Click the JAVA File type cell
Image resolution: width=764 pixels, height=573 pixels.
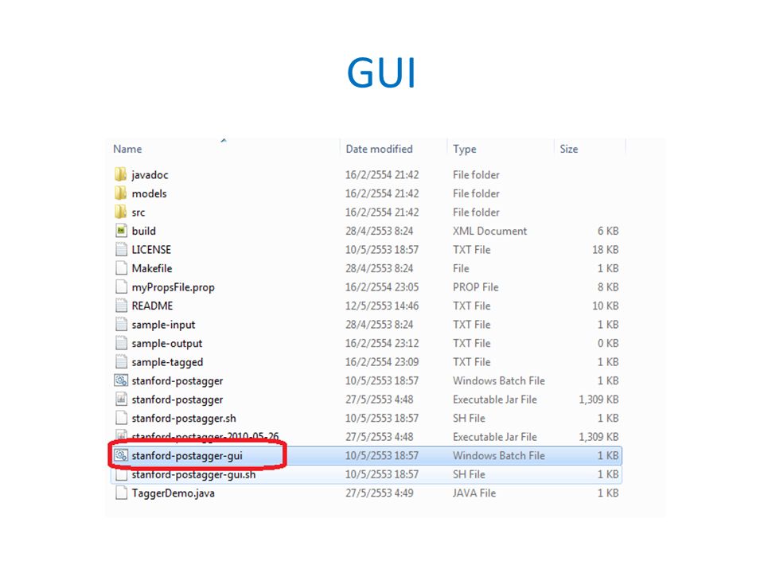(x=474, y=493)
